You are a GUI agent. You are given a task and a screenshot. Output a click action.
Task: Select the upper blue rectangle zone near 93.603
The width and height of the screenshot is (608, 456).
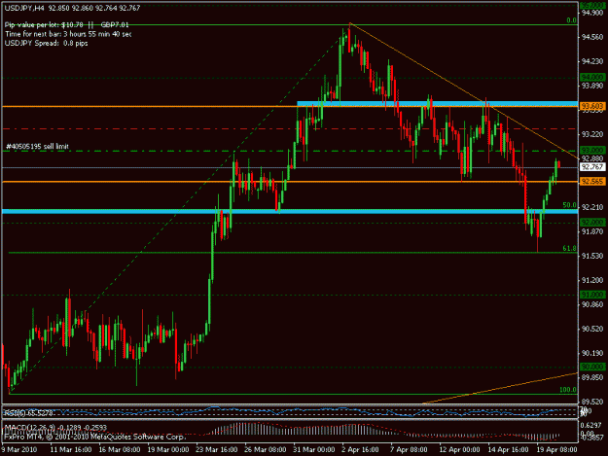coord(438,103)
